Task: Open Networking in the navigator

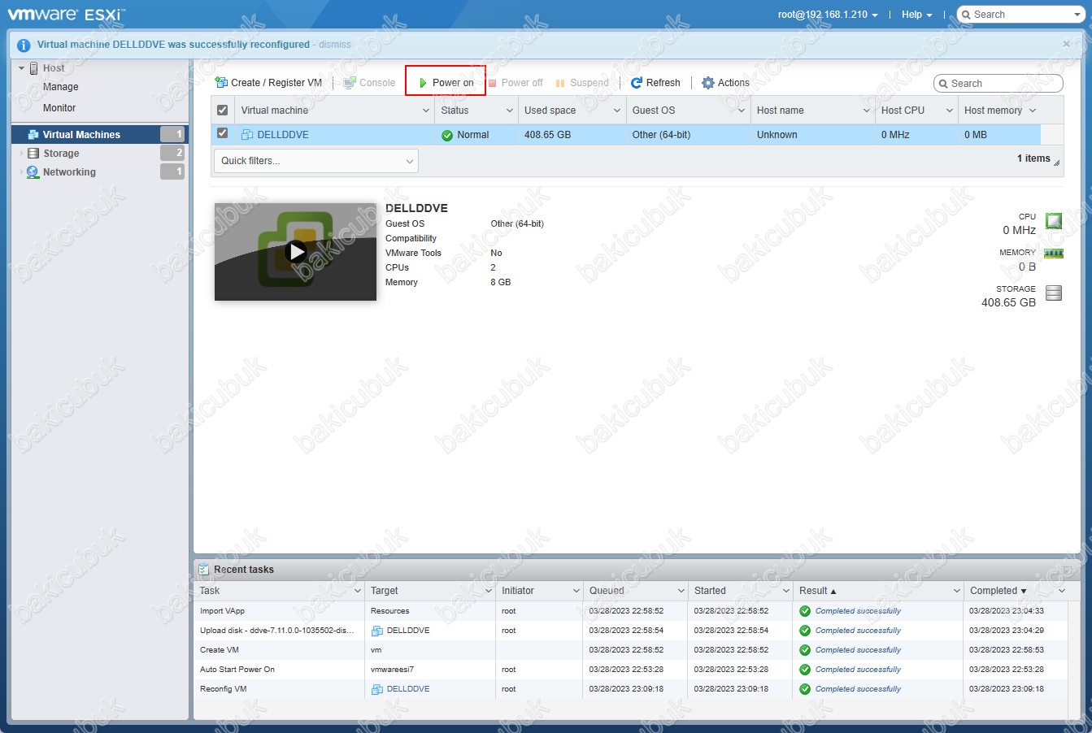Action: pyautogui.click(x=69, y=172)
